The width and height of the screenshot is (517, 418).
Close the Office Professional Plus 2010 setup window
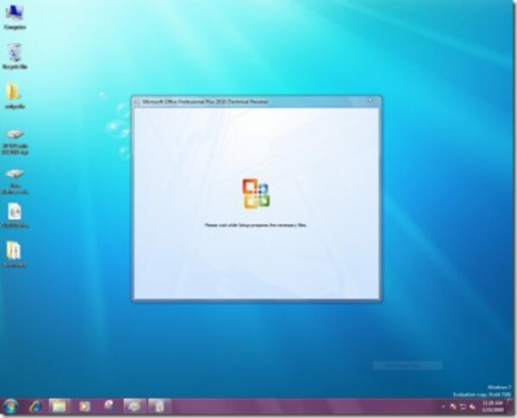[x=371, y=101]
